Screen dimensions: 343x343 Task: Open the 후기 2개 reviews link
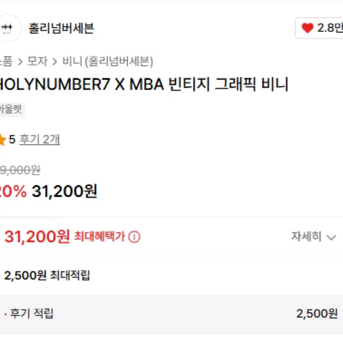click(x=40, y=140)
